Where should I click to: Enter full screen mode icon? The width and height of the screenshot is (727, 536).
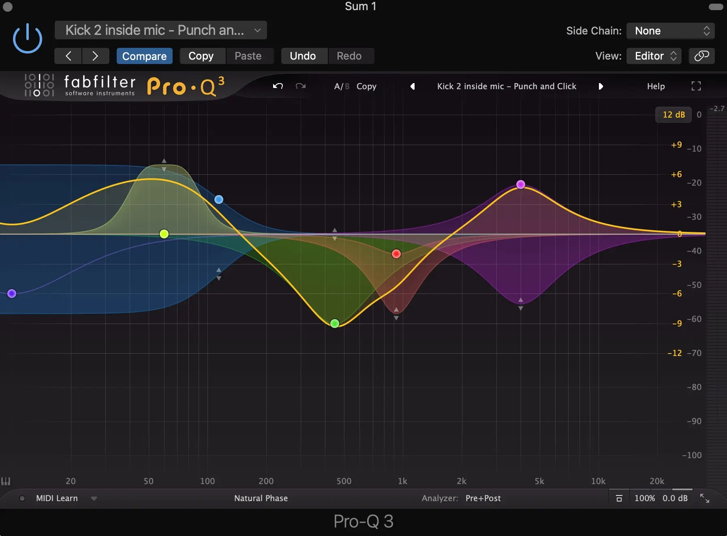[x=696, y=86]
